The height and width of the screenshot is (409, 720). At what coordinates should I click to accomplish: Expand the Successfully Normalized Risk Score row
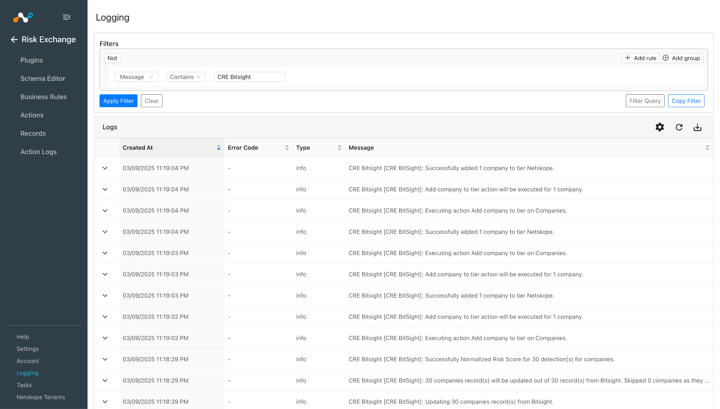tap(105, 359)
